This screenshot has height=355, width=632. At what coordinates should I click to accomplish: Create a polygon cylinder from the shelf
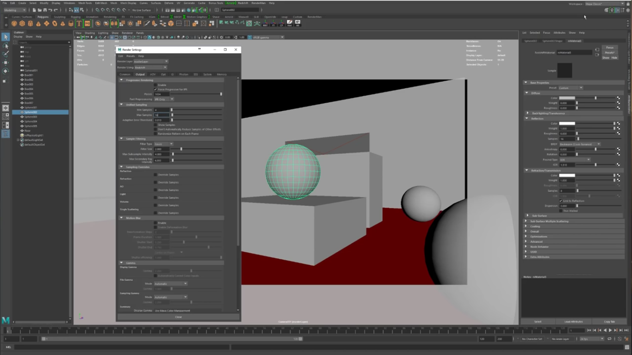(x=30, y=23)
